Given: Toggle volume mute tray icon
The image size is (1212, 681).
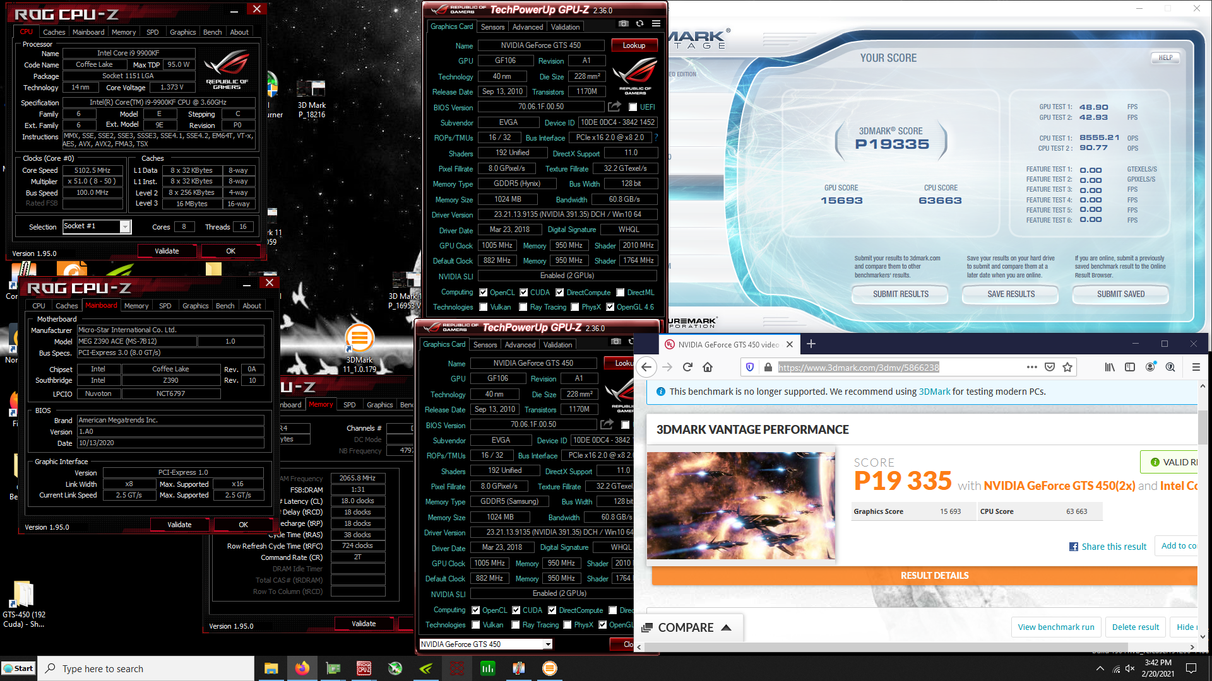Looking at the screenshot, I should click(1130, 668).
